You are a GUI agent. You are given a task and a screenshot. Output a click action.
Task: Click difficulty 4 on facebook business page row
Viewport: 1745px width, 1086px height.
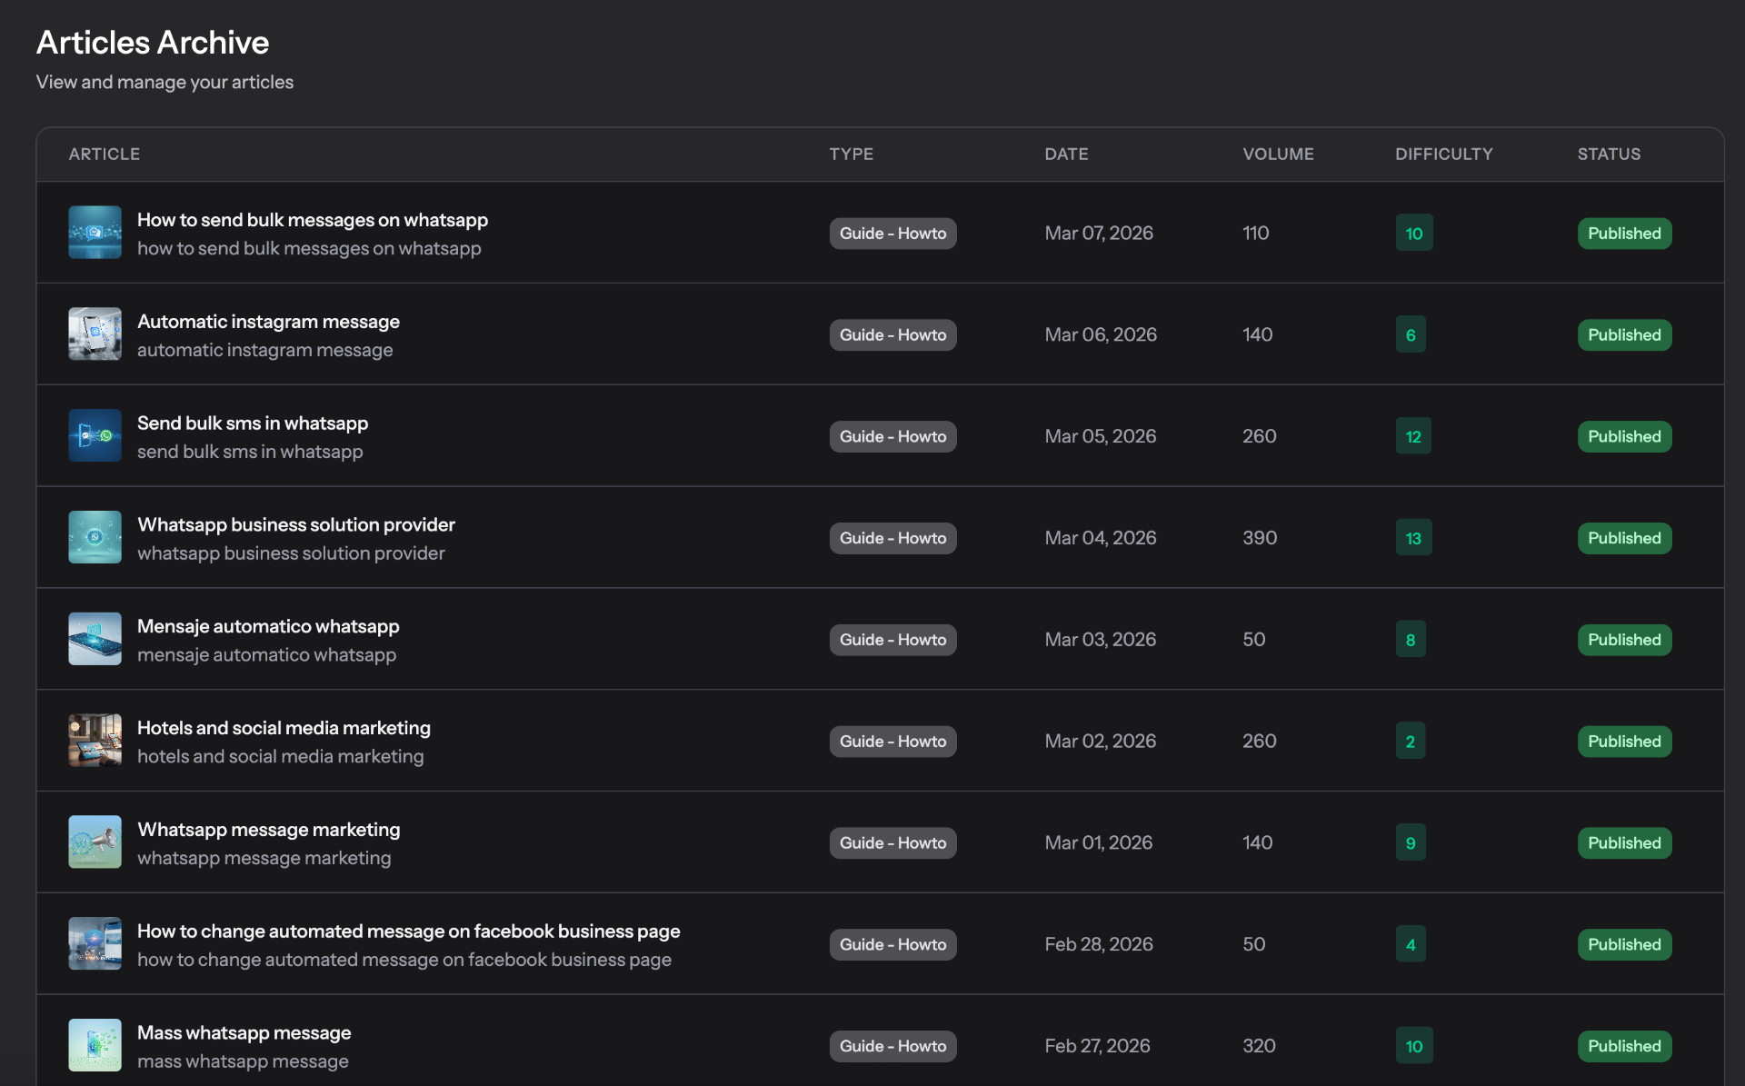(1411, 945)
